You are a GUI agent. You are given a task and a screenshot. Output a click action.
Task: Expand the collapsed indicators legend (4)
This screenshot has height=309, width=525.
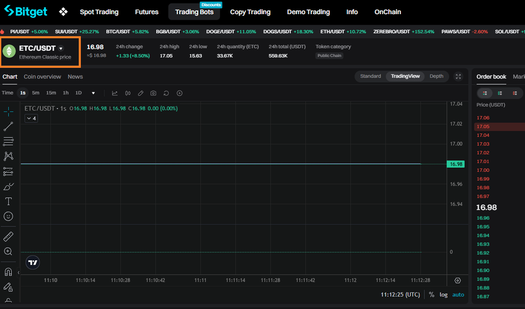31,118
